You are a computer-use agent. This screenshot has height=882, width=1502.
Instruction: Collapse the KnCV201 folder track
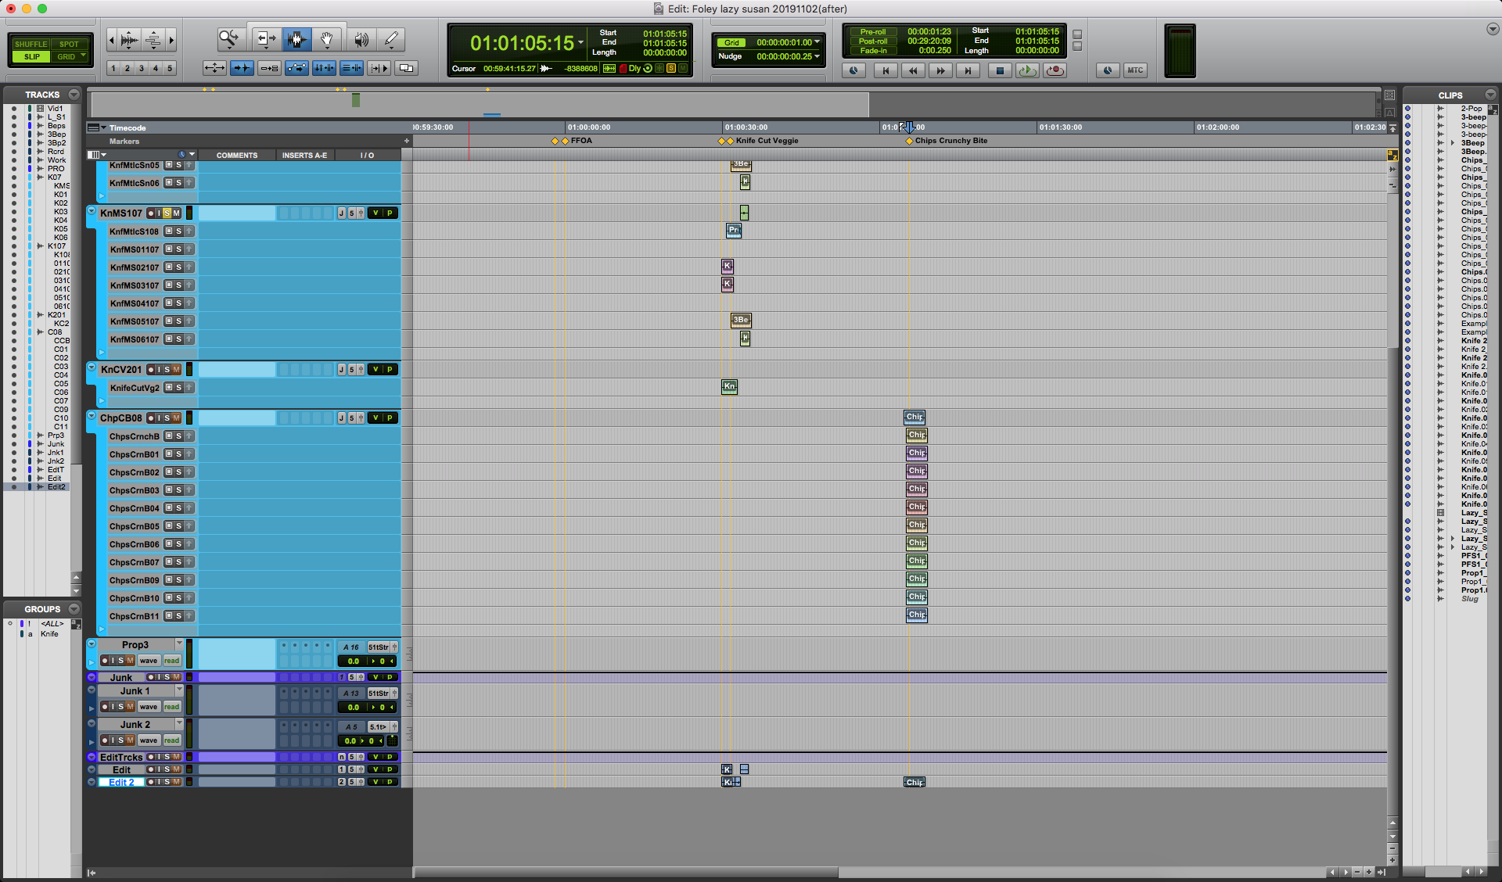(x=92, y=367)
